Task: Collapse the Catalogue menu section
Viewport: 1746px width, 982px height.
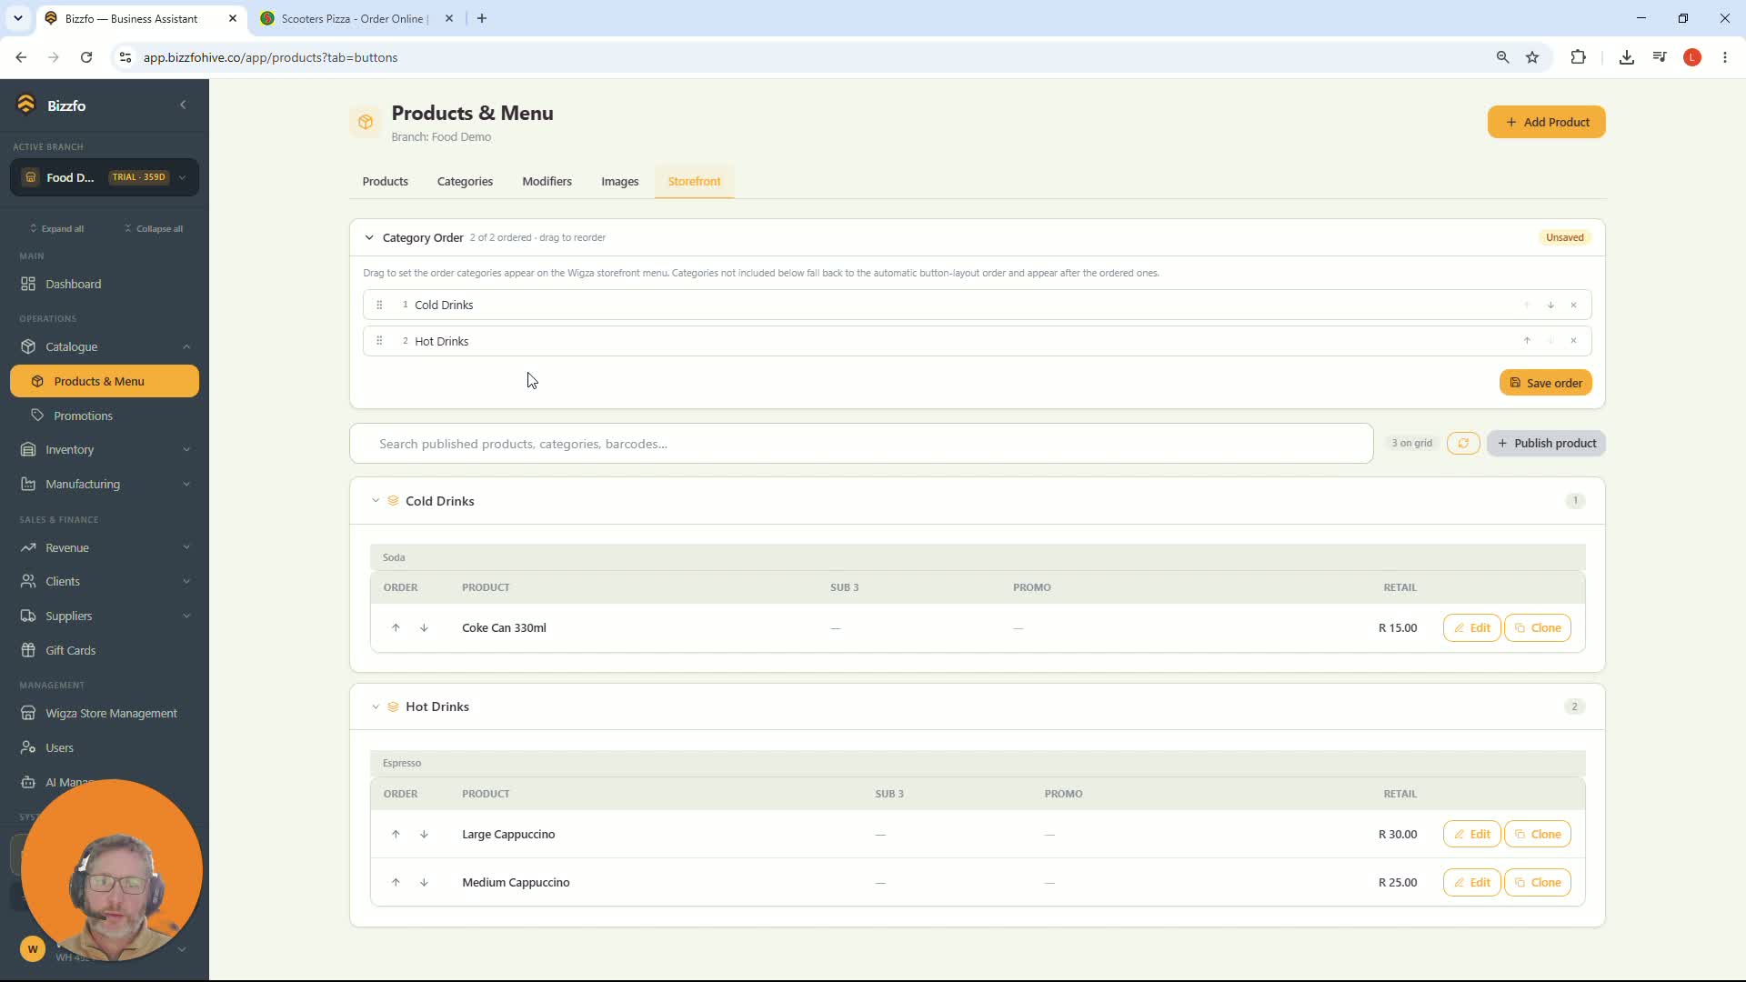Action: coord(186,346)
